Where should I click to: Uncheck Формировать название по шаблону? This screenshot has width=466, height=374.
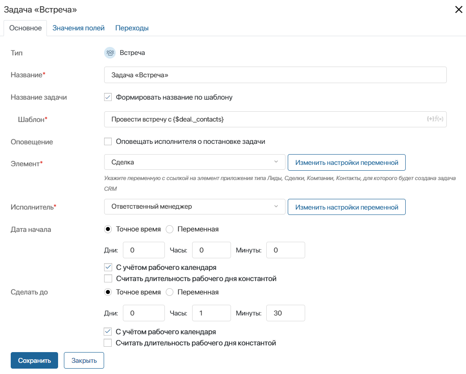108,97
